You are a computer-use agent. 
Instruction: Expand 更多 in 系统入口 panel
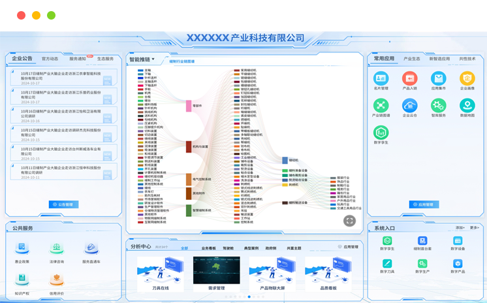pos(474,228)
